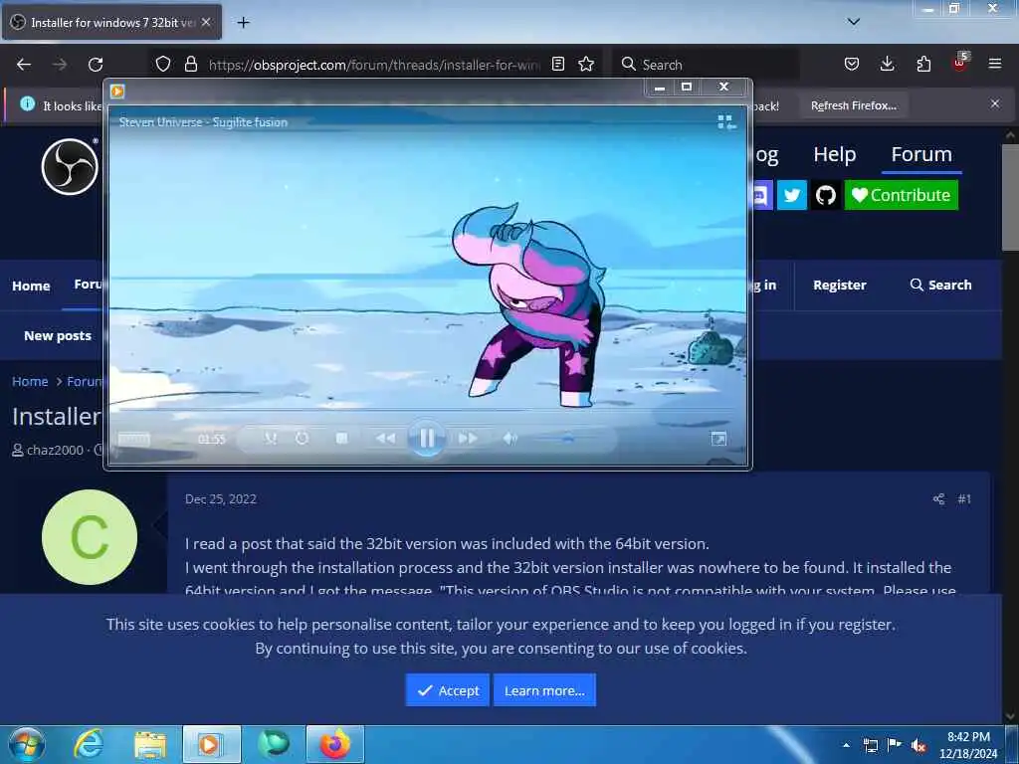The width and height of the screenshot is (1019, 764).
Task: Select the Installer for windows 7 32bit tab
Action: (111, 22)
